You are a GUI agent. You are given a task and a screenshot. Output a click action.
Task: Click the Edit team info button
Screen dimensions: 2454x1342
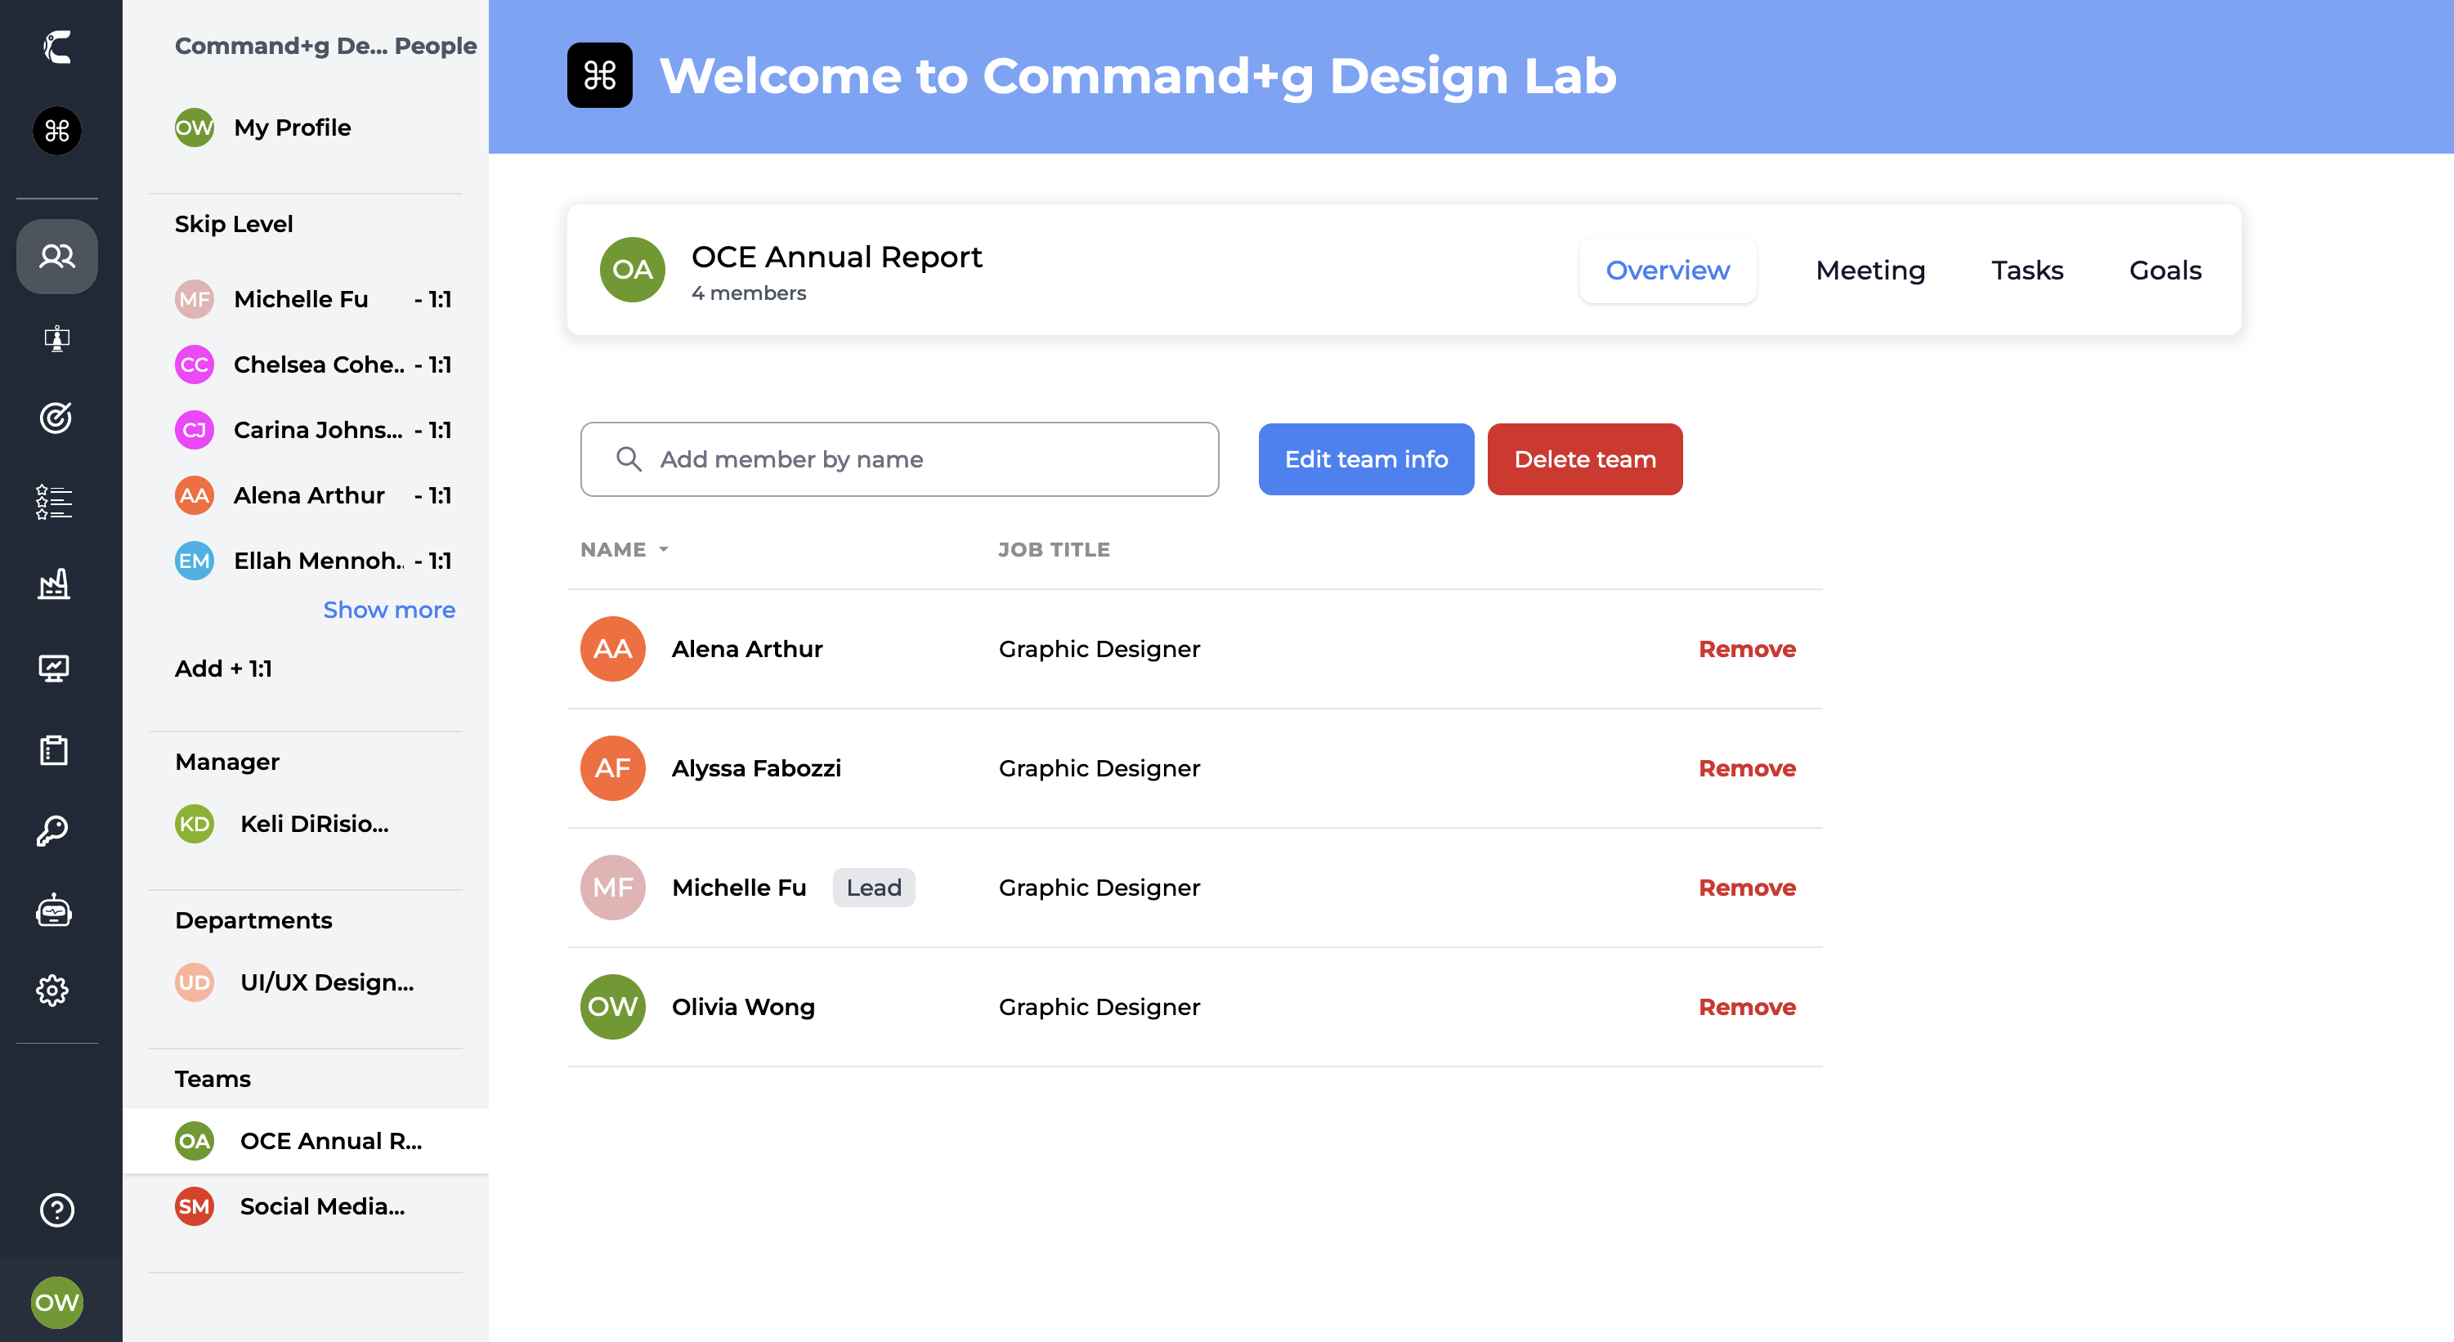pyautogui.click(x=1365, y=459)
